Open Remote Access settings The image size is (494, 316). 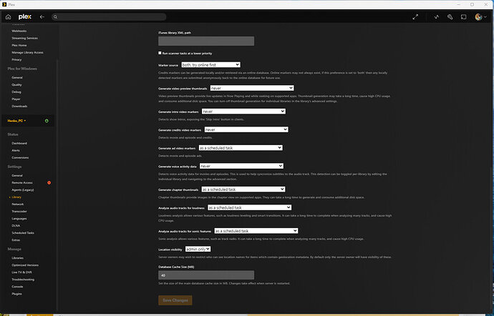coord(22,182)
